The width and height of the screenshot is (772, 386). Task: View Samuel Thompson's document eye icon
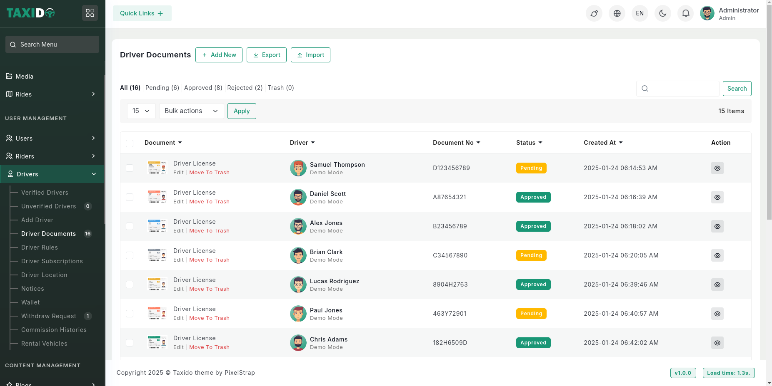(x=717, y=168)
